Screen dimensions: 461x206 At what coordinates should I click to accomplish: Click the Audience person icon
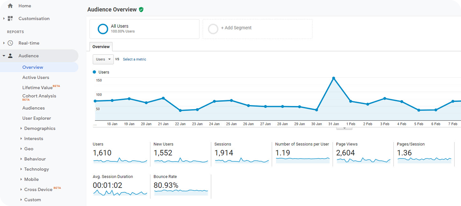10,56
